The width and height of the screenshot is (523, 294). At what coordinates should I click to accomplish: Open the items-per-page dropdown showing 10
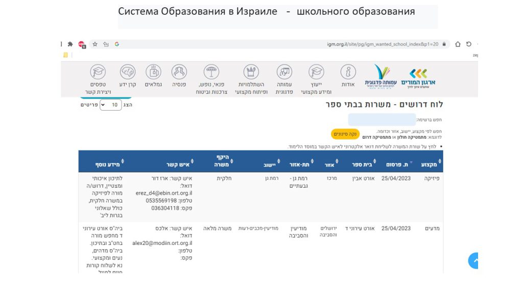click(x=111, y=105)
